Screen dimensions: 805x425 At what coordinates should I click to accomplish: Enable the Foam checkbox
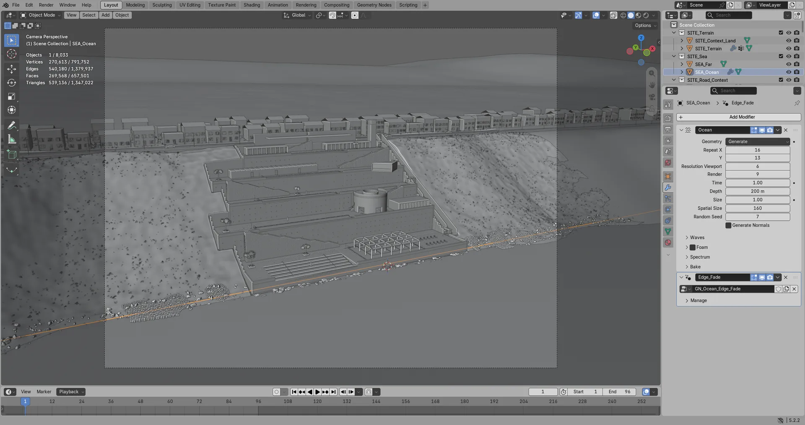[693, 248]
